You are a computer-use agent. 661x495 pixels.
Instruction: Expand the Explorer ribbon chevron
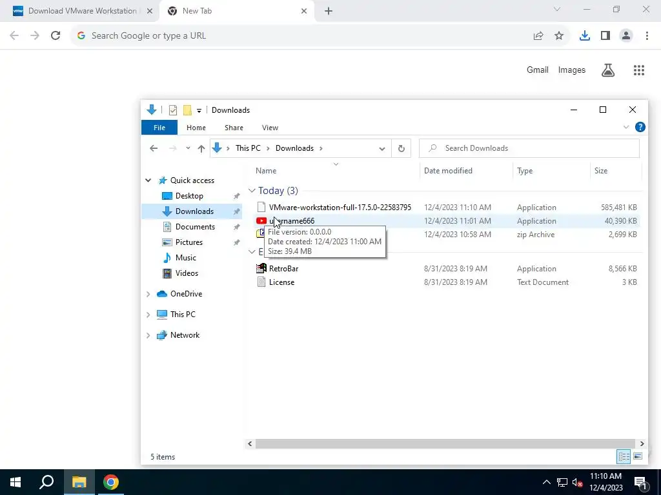[x=626, y=127]
